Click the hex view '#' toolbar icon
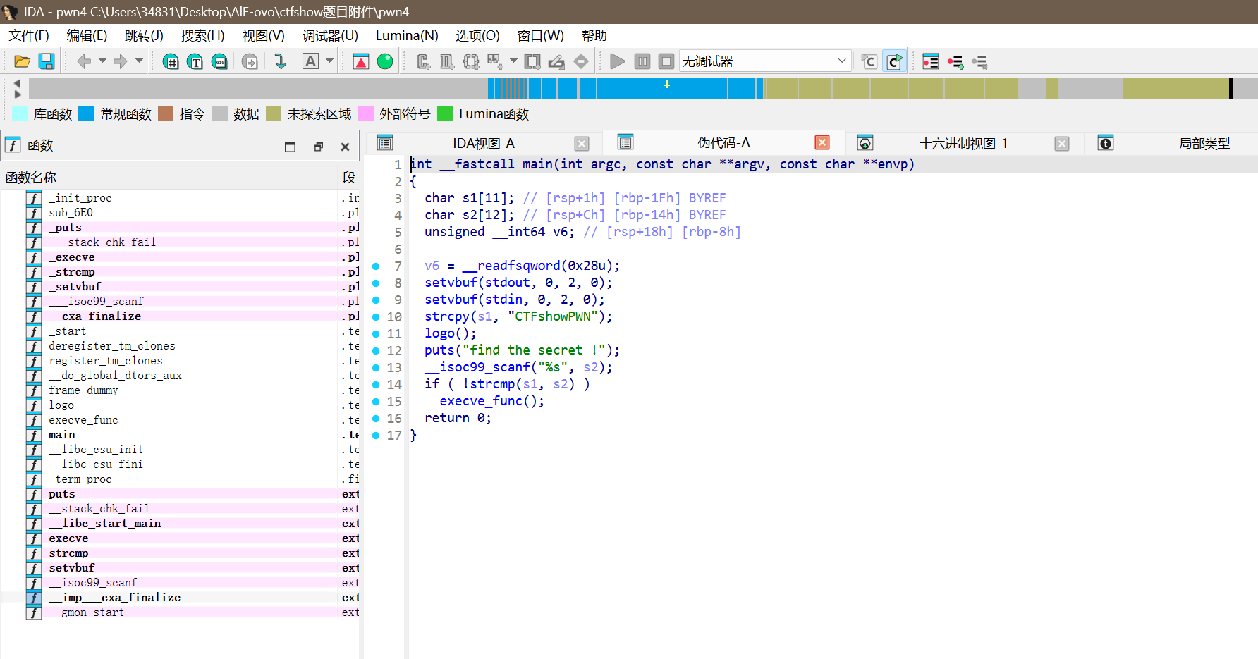 pyautogui.click(x=171, y=62)
